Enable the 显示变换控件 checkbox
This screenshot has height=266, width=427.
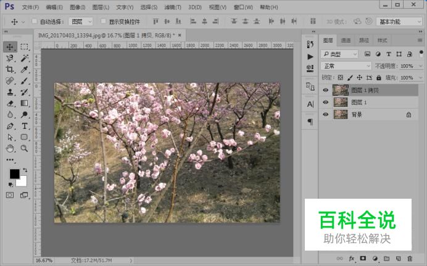click(x=103, y=21)
